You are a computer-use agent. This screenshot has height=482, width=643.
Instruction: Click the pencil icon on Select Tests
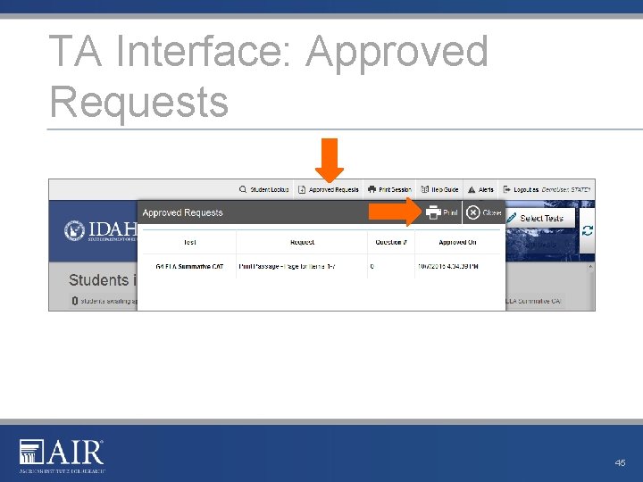coord(512,218)
